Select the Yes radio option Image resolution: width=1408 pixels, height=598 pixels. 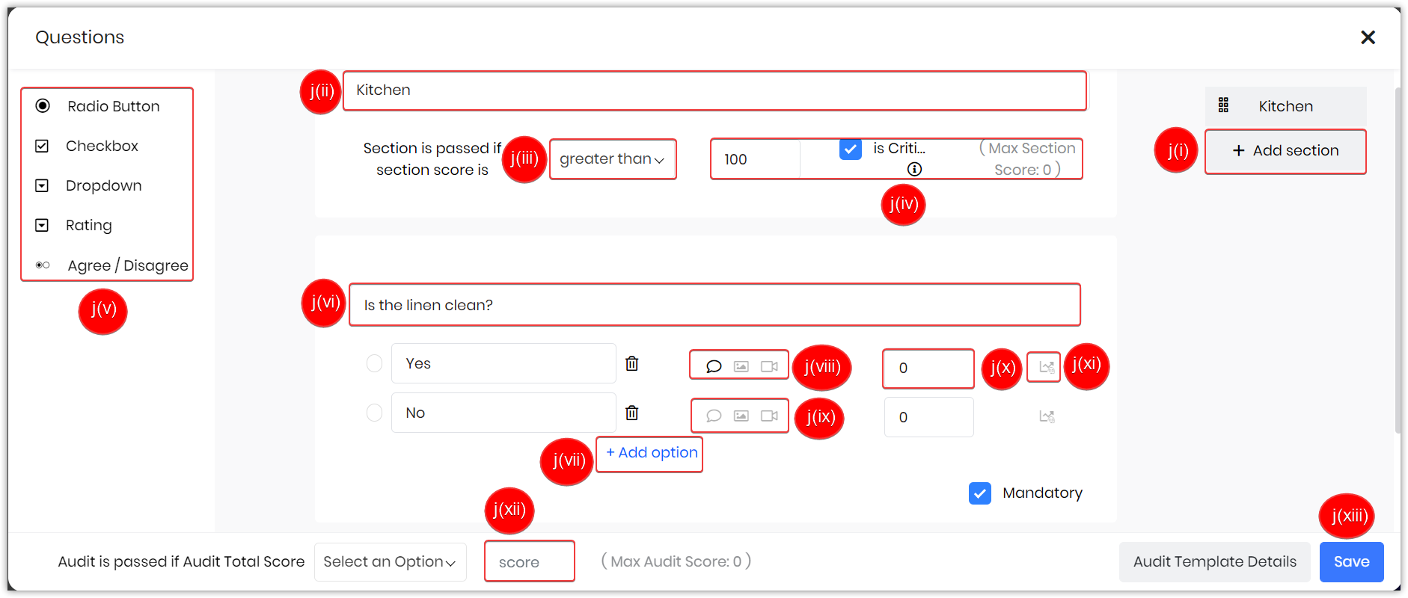point(374,363)
